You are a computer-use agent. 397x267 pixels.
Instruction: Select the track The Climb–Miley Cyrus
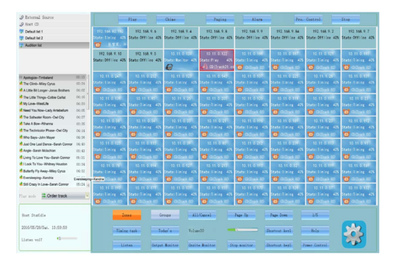point(42,83)
